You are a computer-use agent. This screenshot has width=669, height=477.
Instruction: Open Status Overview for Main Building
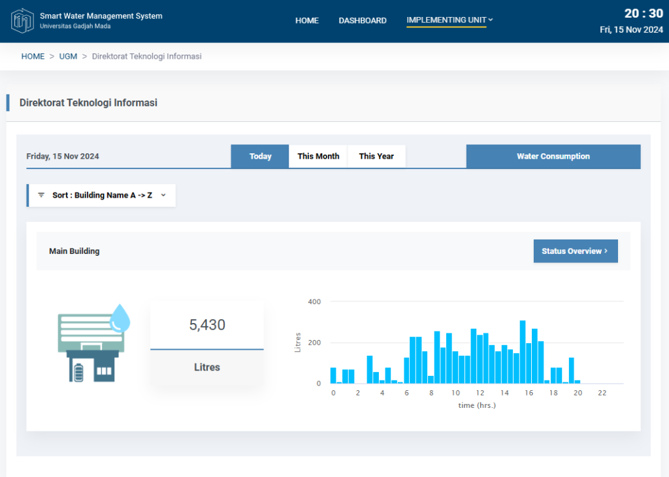(575, 251)
